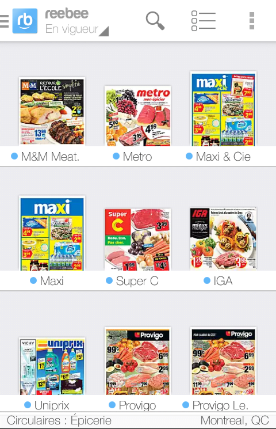Tap the blue dot beside IGA
Image resolution: width=276 pixels, height=429 pixels.
(207, 280)
